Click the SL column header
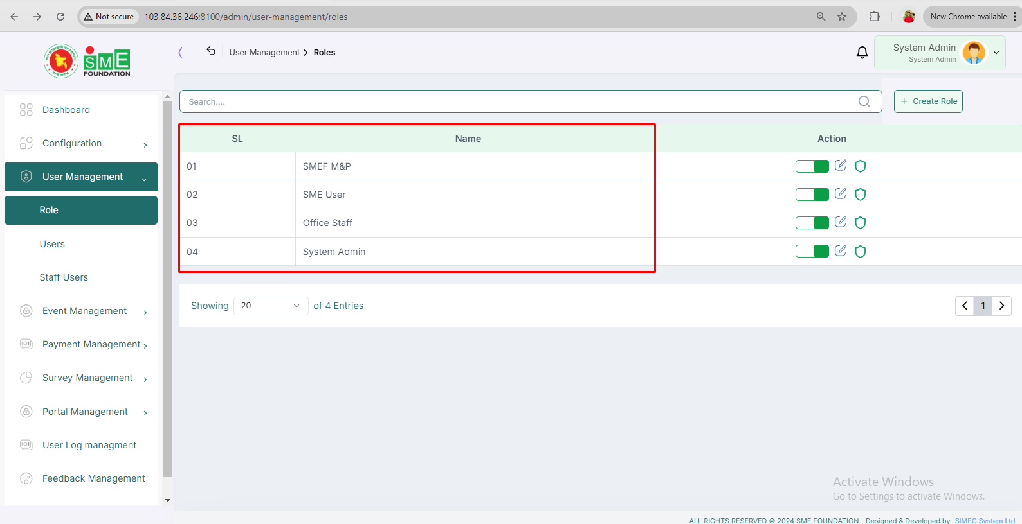The image size is (1022, 524). (x=237, y=139)
